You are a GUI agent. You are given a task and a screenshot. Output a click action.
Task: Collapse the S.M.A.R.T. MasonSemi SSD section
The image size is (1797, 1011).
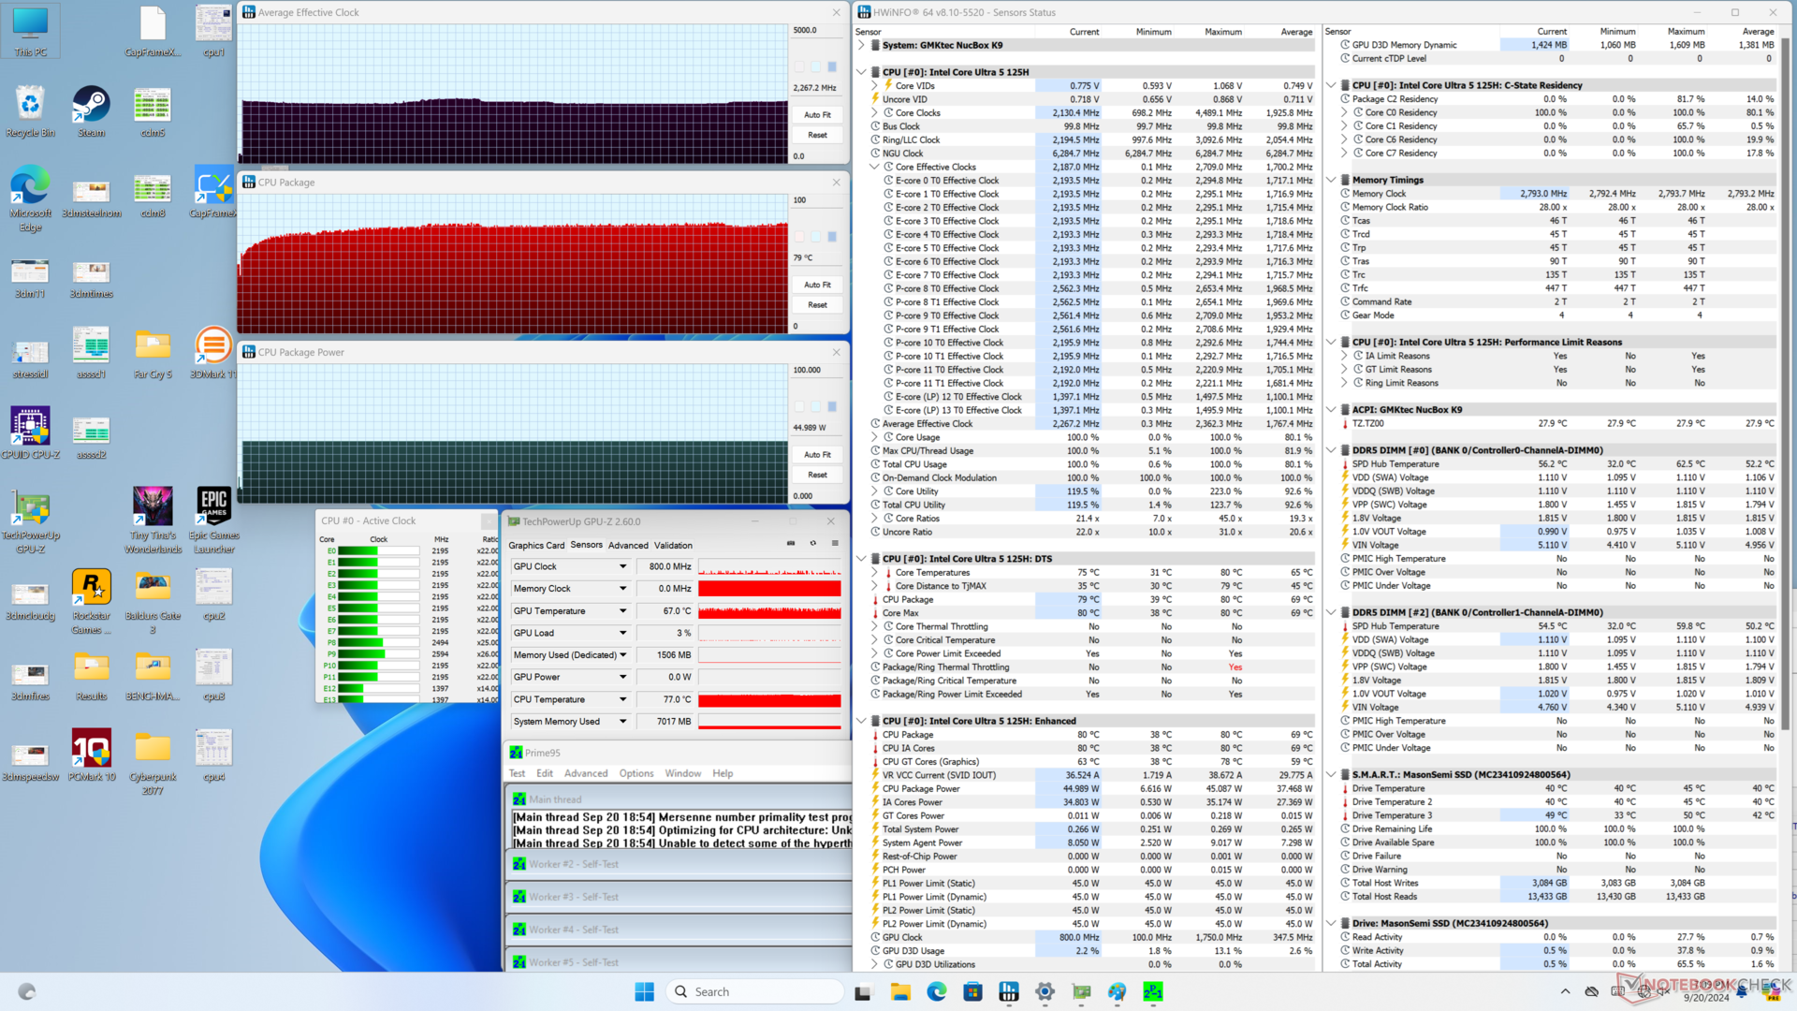(x=1331, y=775)
